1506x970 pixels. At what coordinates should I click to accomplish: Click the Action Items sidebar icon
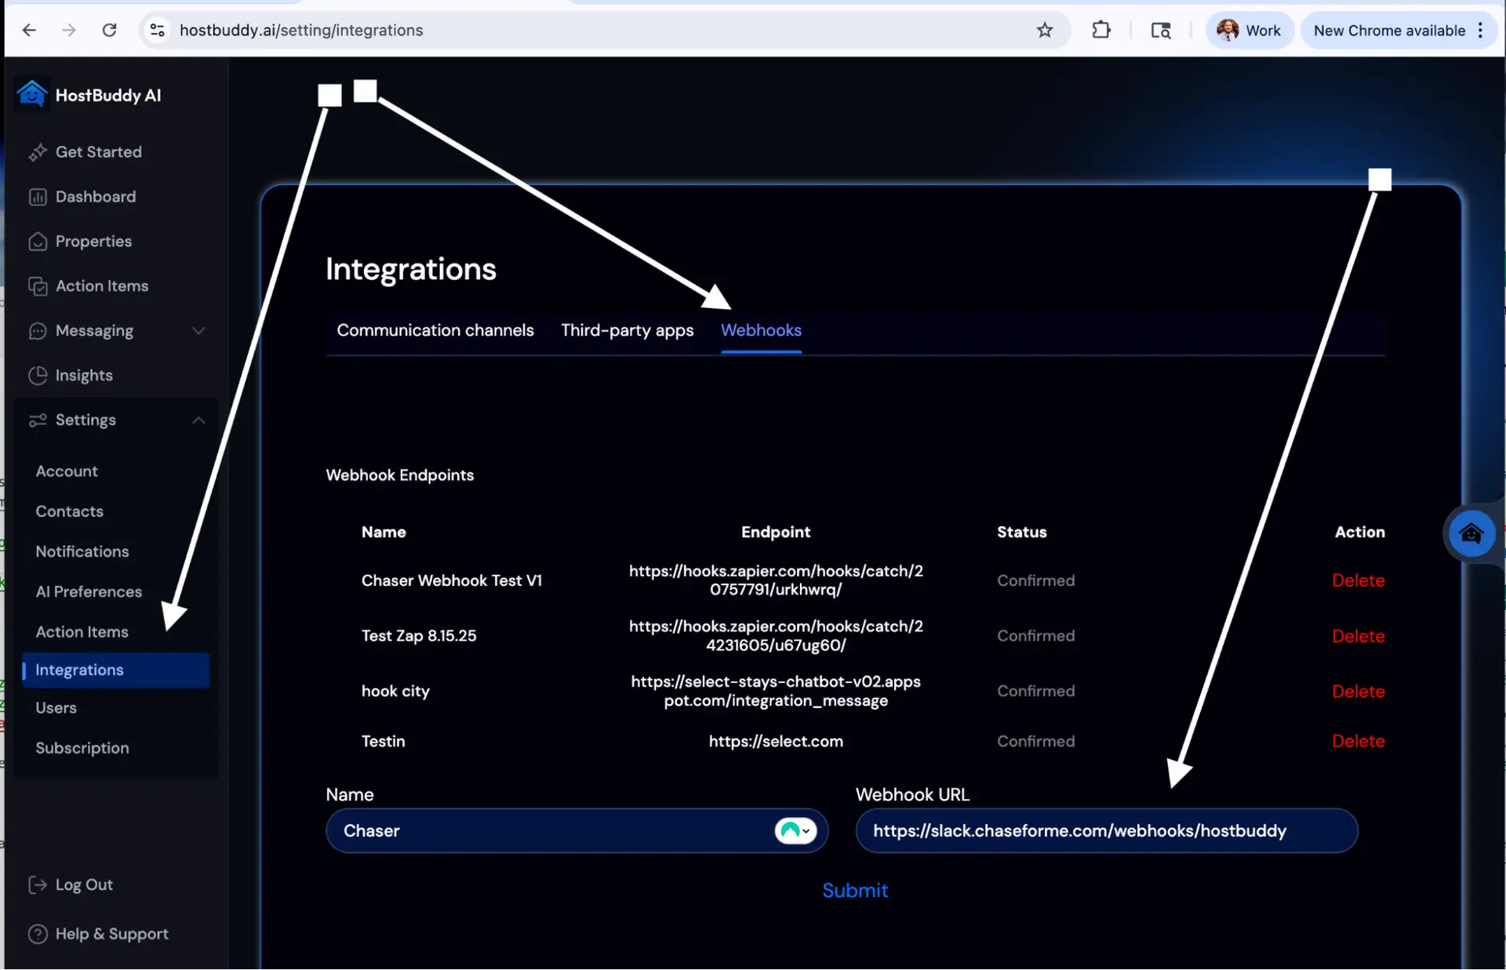pyautogui.click(x=39, y=285)
